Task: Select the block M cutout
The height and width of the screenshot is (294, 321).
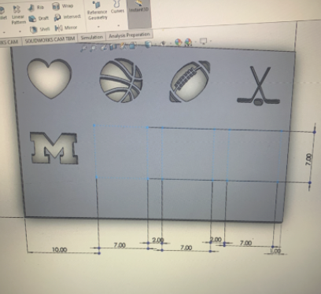Action: pos(54,148)
